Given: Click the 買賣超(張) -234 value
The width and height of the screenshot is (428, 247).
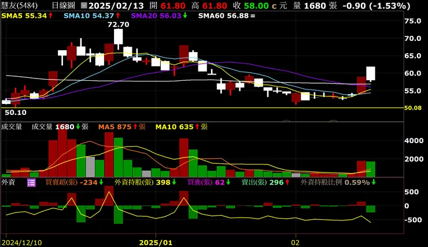Looking at the screenshot, I should tap(74, 182).
